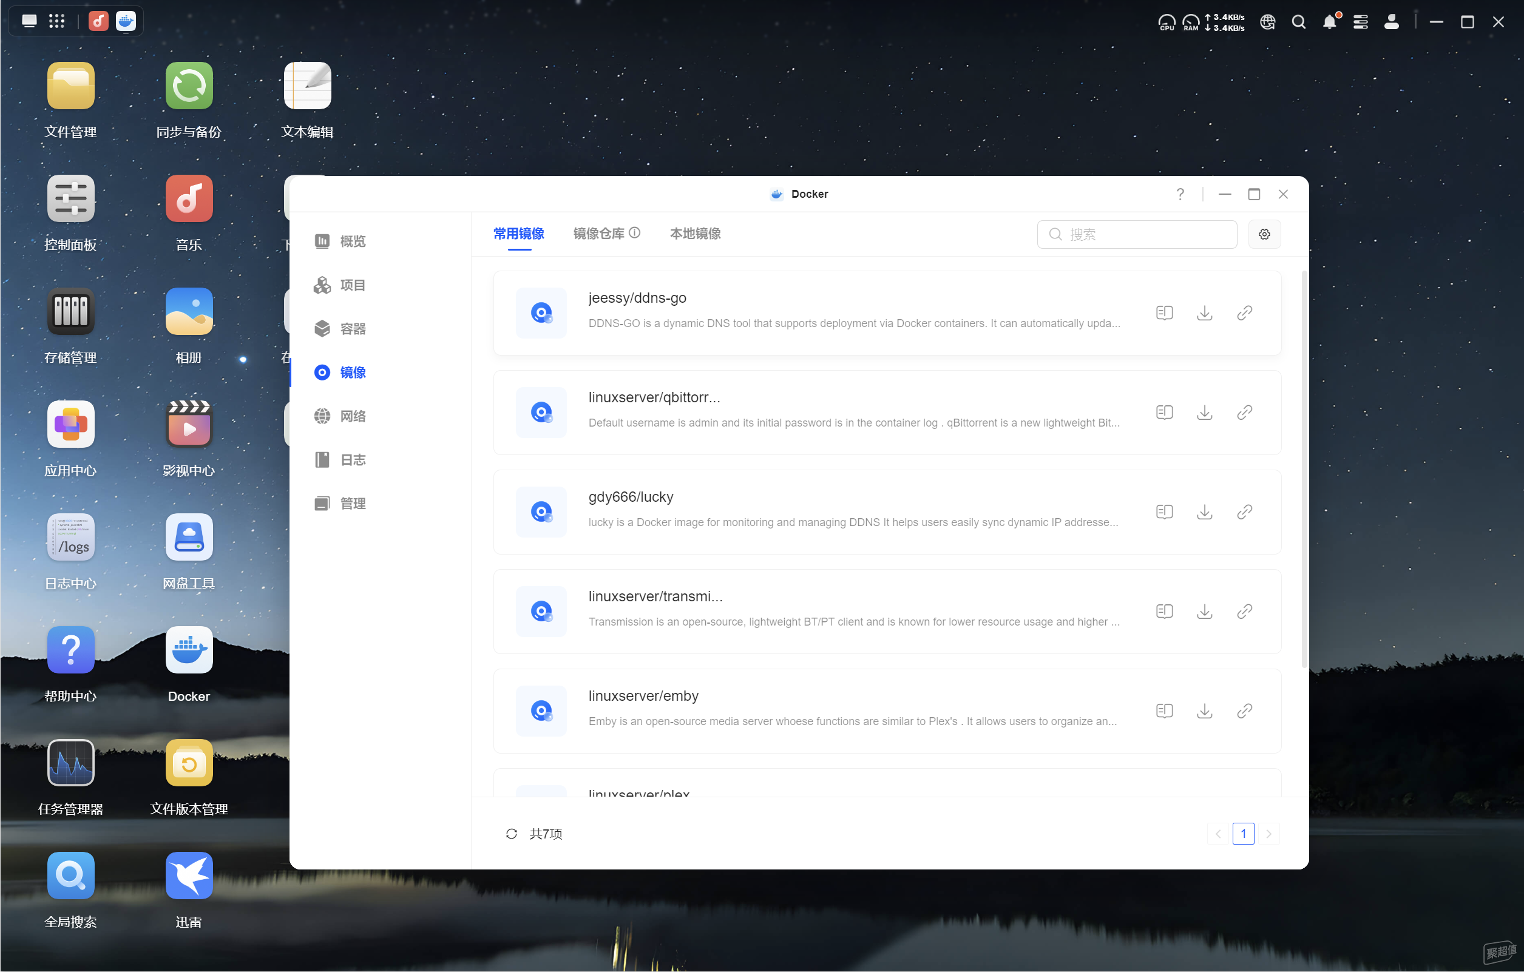Viewport: 1524px width, 972px height.
Task: Download the linuxserver/qbittorr... image
Action: point(1204,412)
